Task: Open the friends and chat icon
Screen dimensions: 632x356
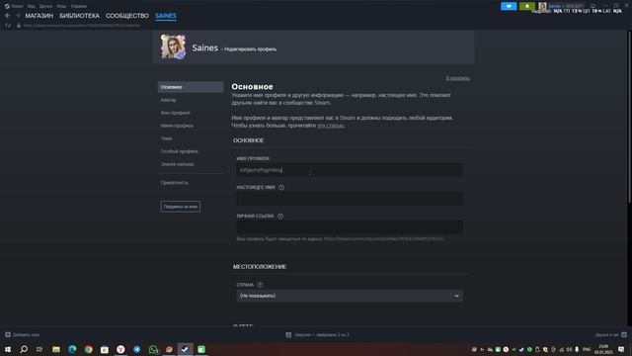Action: [x=624, y=334]
